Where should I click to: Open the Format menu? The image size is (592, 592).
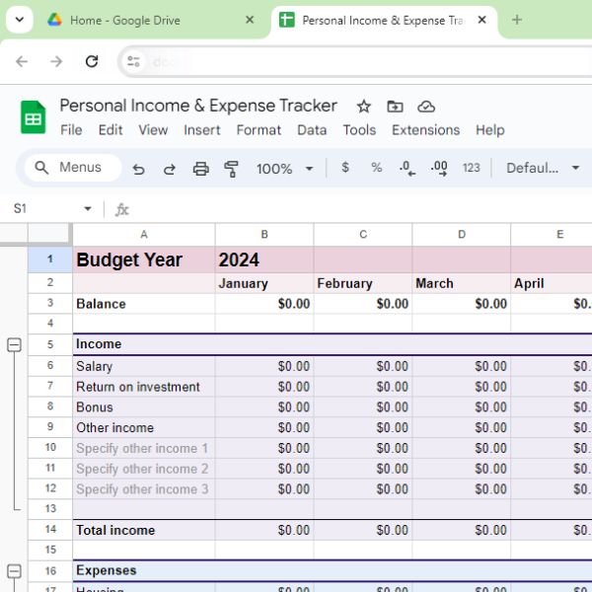[x=259, y=130]
